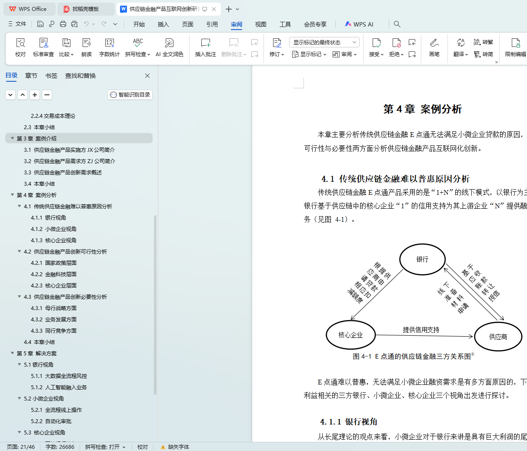Collapse the 4.1 outline section
The image size is (527, 451).
tap(19, 206)
